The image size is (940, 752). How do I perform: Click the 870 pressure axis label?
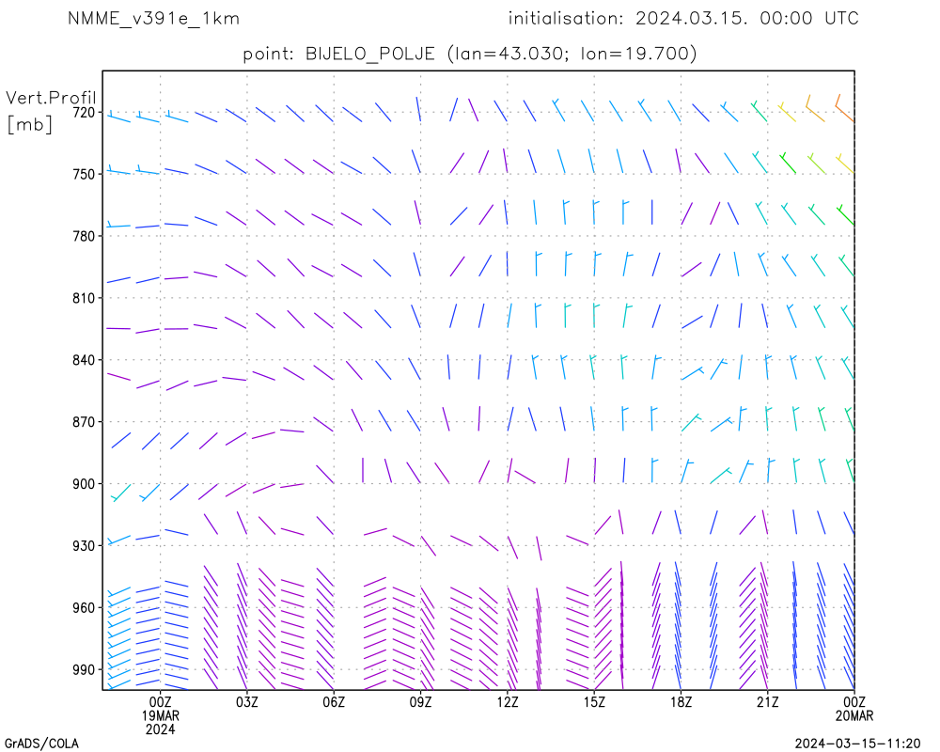click(x=84, y=422)
